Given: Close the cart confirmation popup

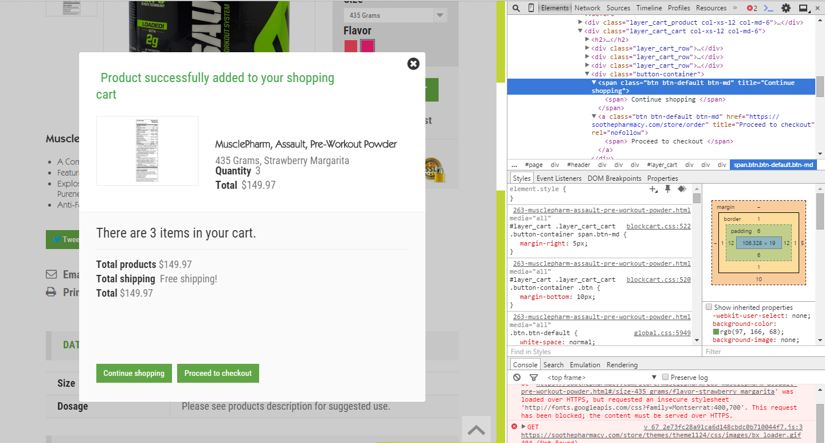Looking at the screenshot, I should click(x=413, y=64).
